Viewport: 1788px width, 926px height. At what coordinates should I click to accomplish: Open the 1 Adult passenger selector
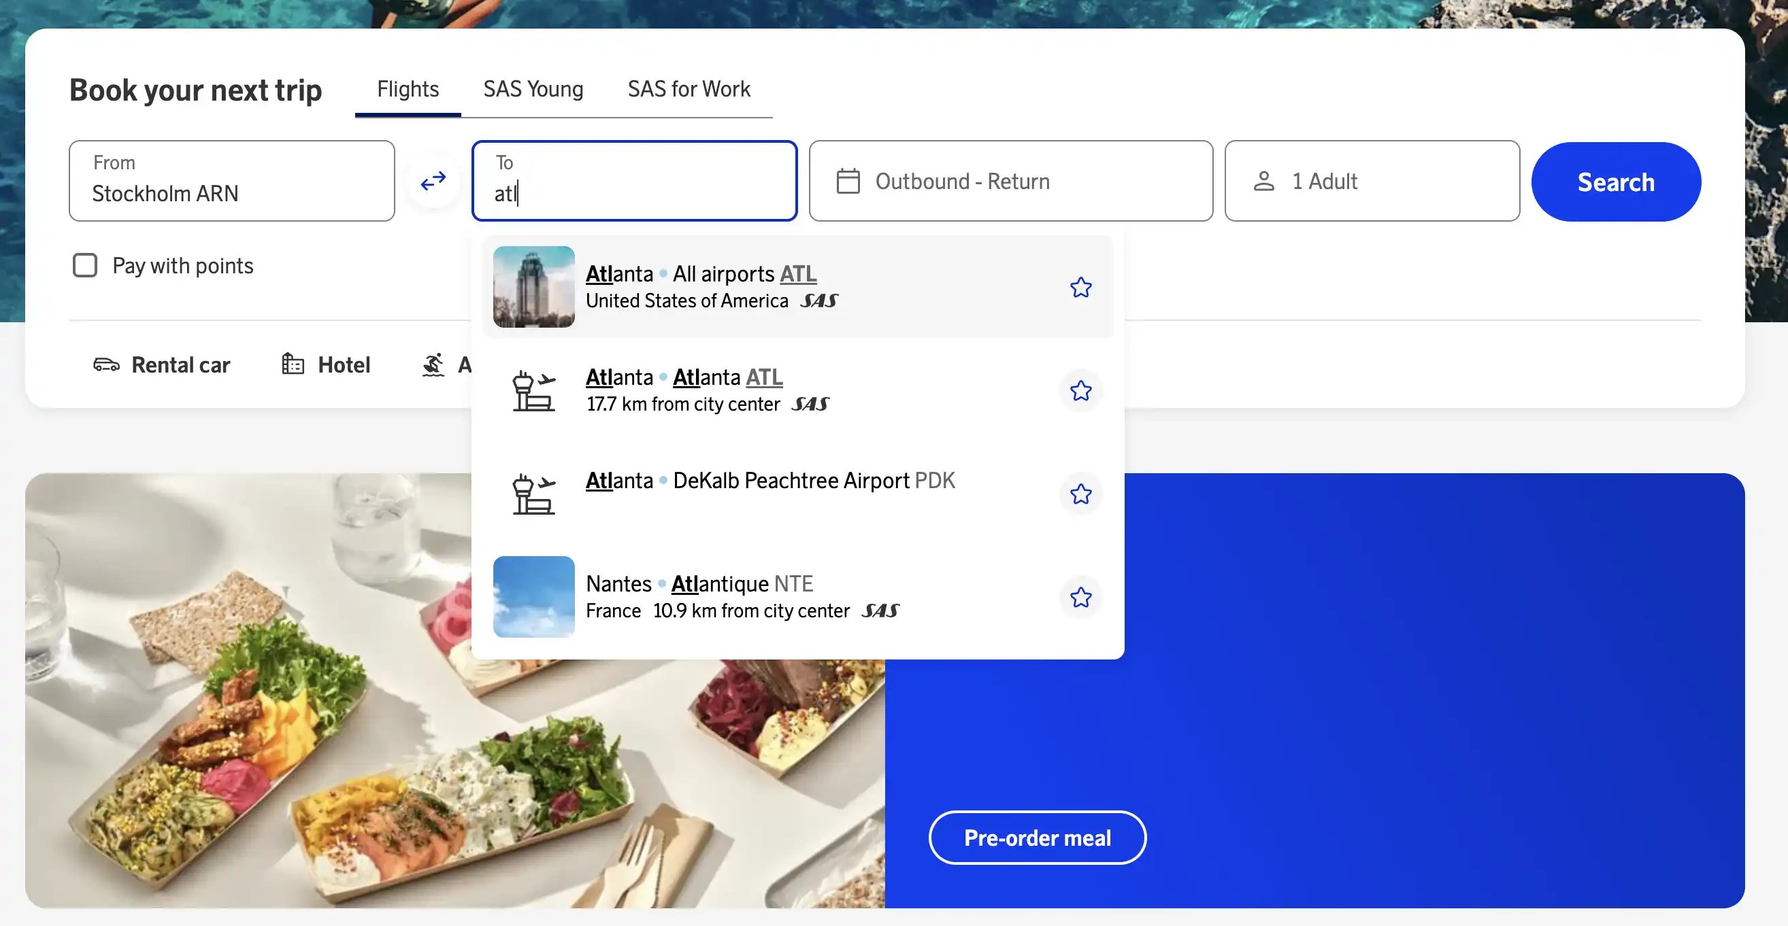(1372, 181)
